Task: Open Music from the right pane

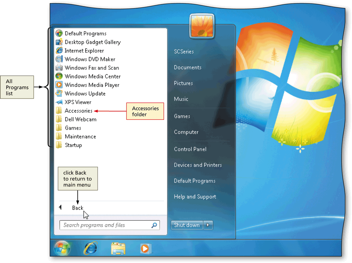Action: [181, 99]
